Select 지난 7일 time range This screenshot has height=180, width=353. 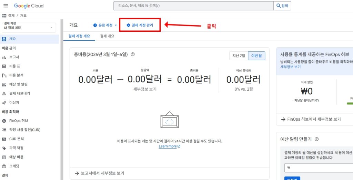pyautogui.click(x=239, y=56)
